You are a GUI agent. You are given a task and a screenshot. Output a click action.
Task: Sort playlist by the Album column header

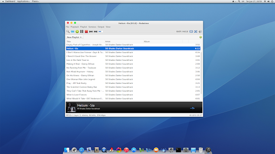pos(163,41)
